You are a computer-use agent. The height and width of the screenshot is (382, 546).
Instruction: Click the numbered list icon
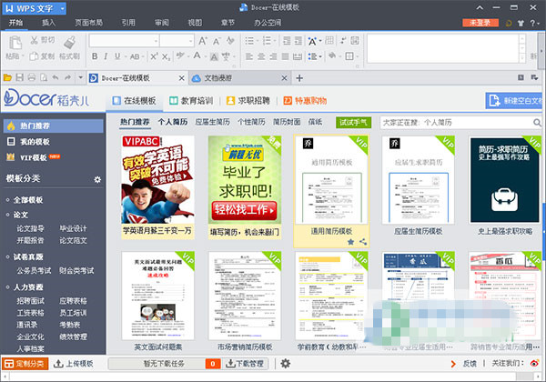[267, 41]
